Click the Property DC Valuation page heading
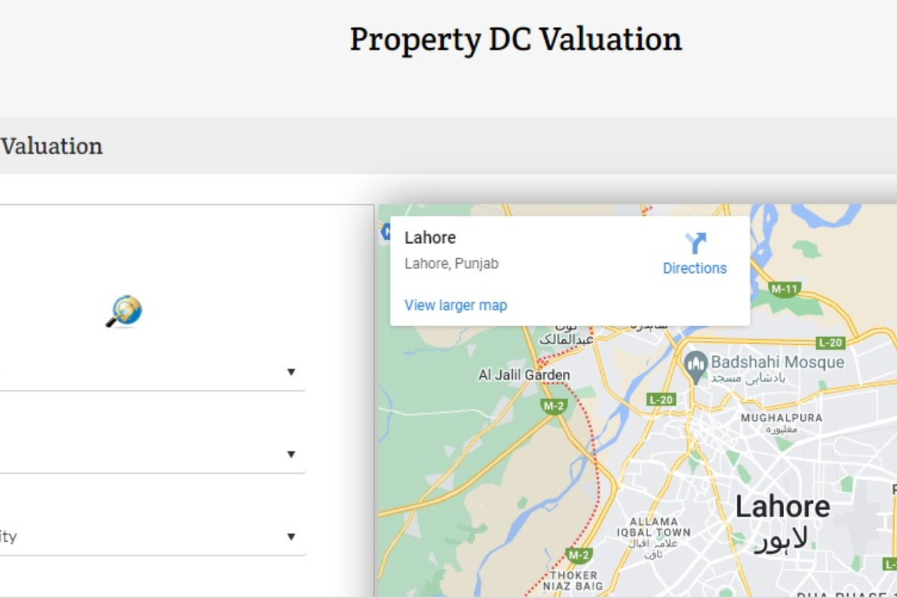 pyautogui.click(x=516, y=39)
